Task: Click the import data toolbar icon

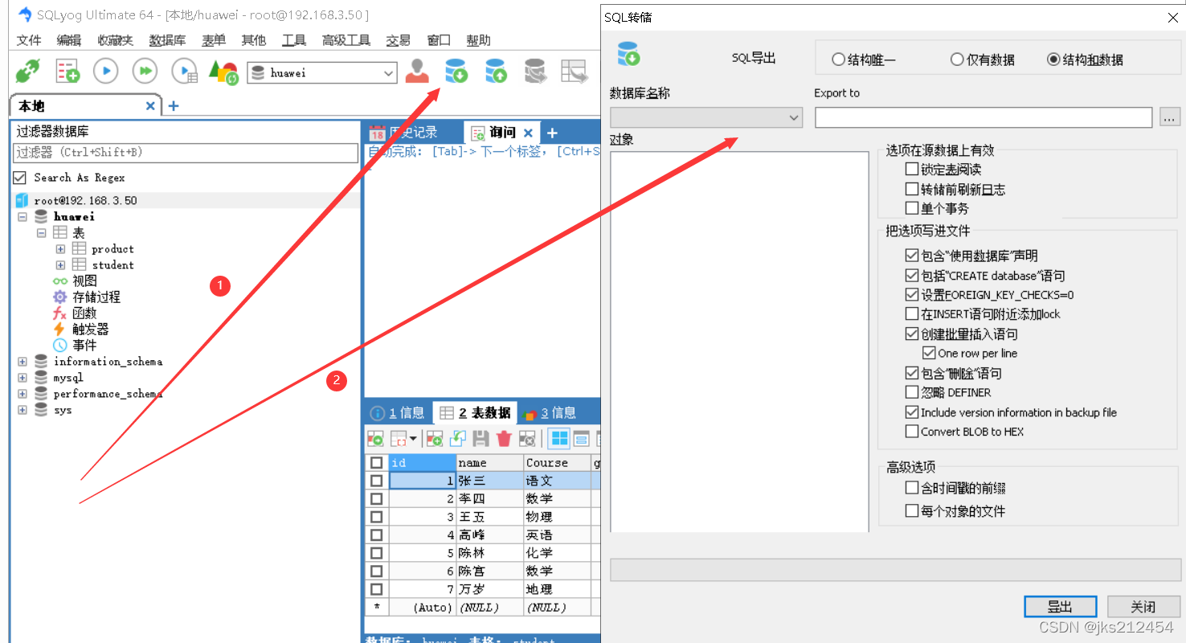Action: pos(495,71)
